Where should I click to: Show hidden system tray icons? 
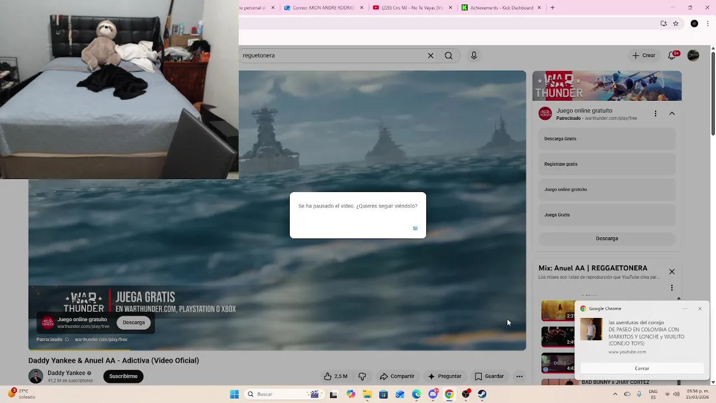tap(615, 395)
